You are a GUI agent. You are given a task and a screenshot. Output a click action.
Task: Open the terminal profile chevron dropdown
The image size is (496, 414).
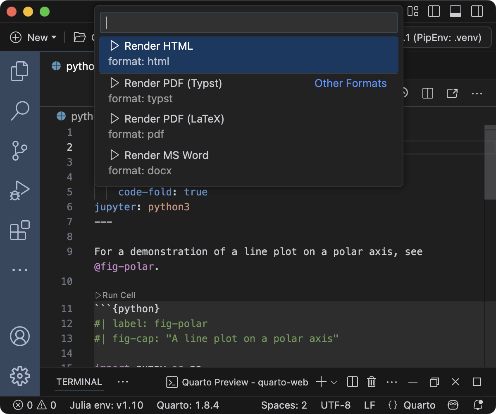[x=334, y=382]
